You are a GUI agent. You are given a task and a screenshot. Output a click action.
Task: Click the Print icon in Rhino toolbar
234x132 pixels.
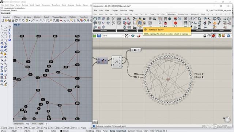click(13, 21)
